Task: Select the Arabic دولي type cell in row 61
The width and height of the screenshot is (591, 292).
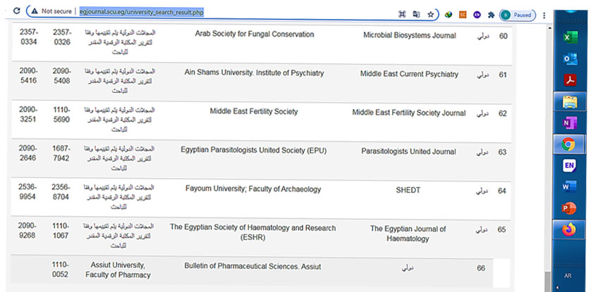Action: 482,75
